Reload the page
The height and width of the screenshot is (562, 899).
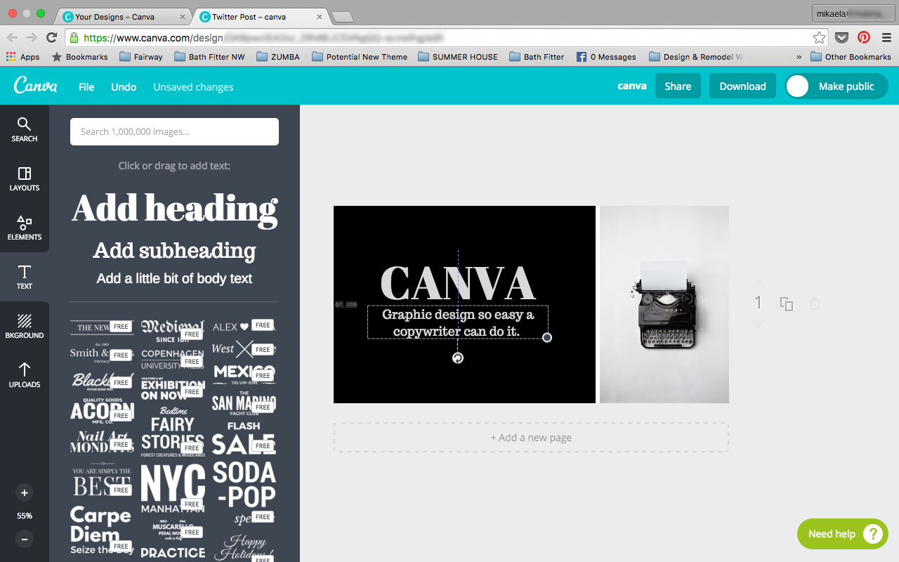click(51, 38)
